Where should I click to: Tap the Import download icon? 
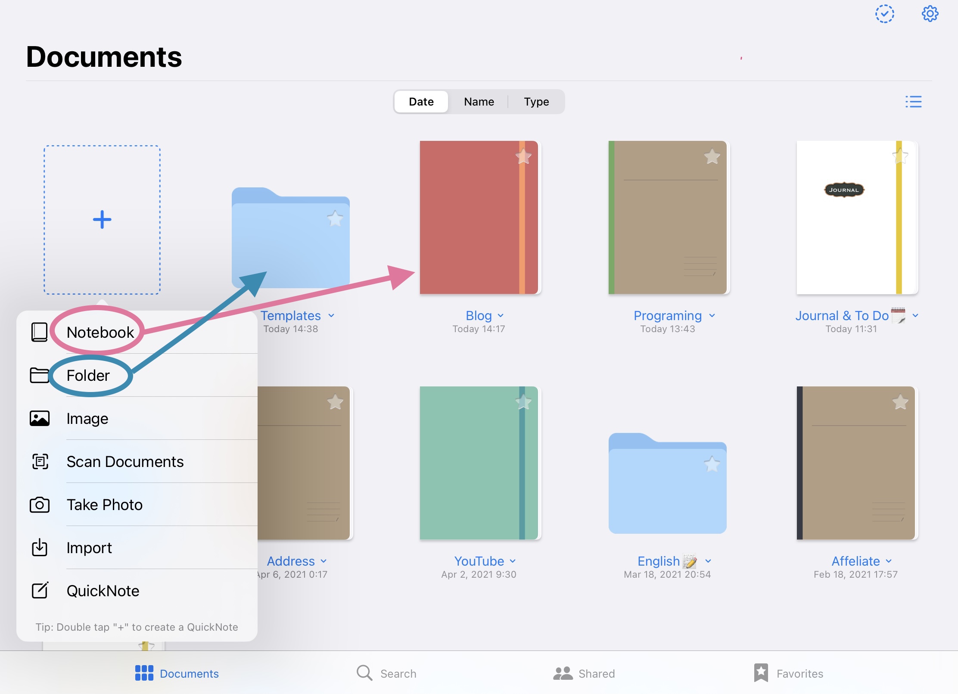[40, 548]
